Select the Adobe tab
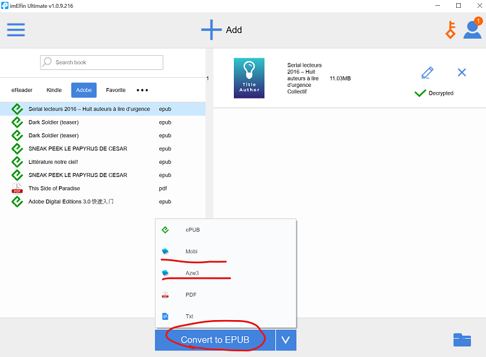486x357 pixels. pos(84,90)
